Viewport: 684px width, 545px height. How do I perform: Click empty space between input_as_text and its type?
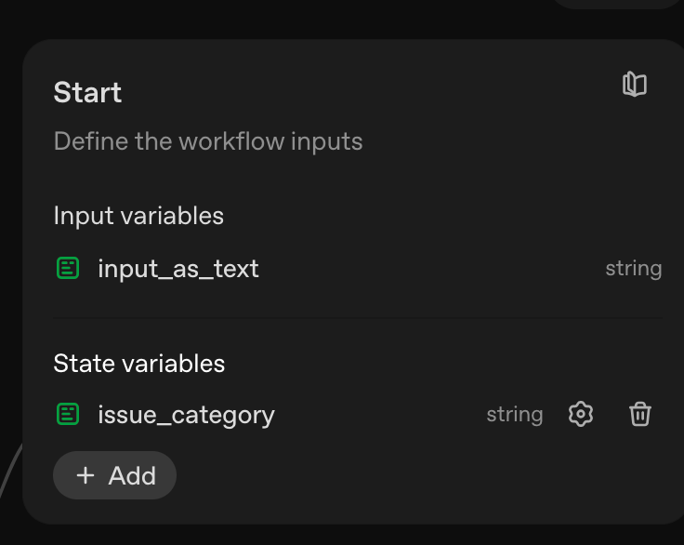pyautogui.click(x=427, y=269)
